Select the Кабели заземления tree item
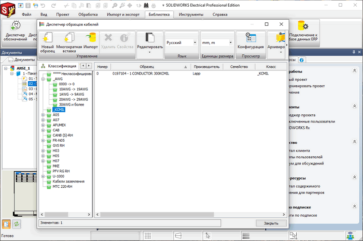 (68, 182)
